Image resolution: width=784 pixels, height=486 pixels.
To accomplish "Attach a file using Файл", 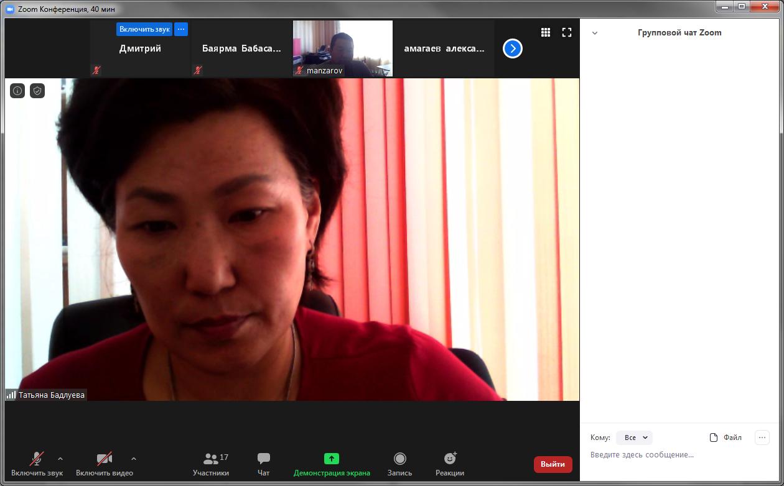I will [x=726, y=438].
